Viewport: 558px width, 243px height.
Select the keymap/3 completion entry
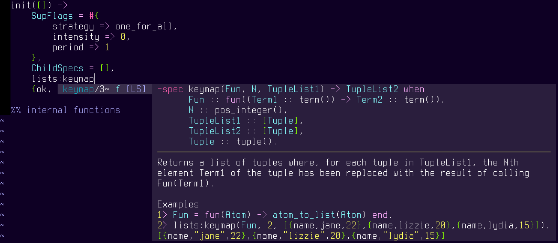(x=84, y=90)
